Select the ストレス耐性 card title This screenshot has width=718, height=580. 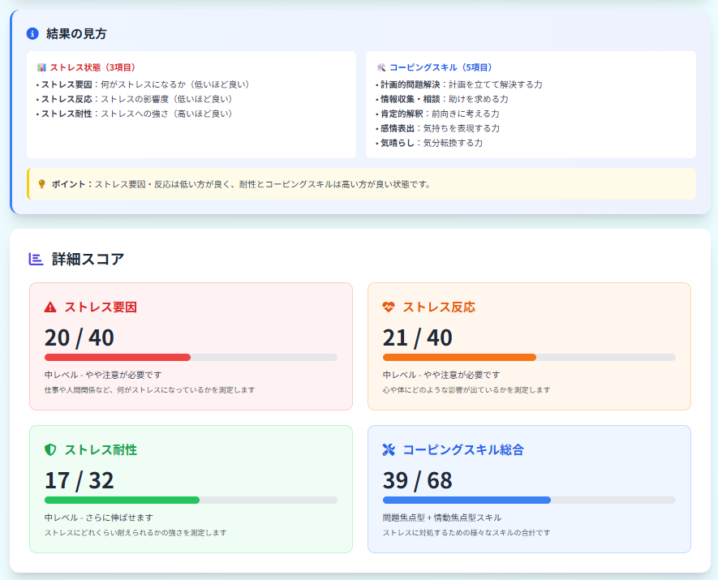pos(101,450)
